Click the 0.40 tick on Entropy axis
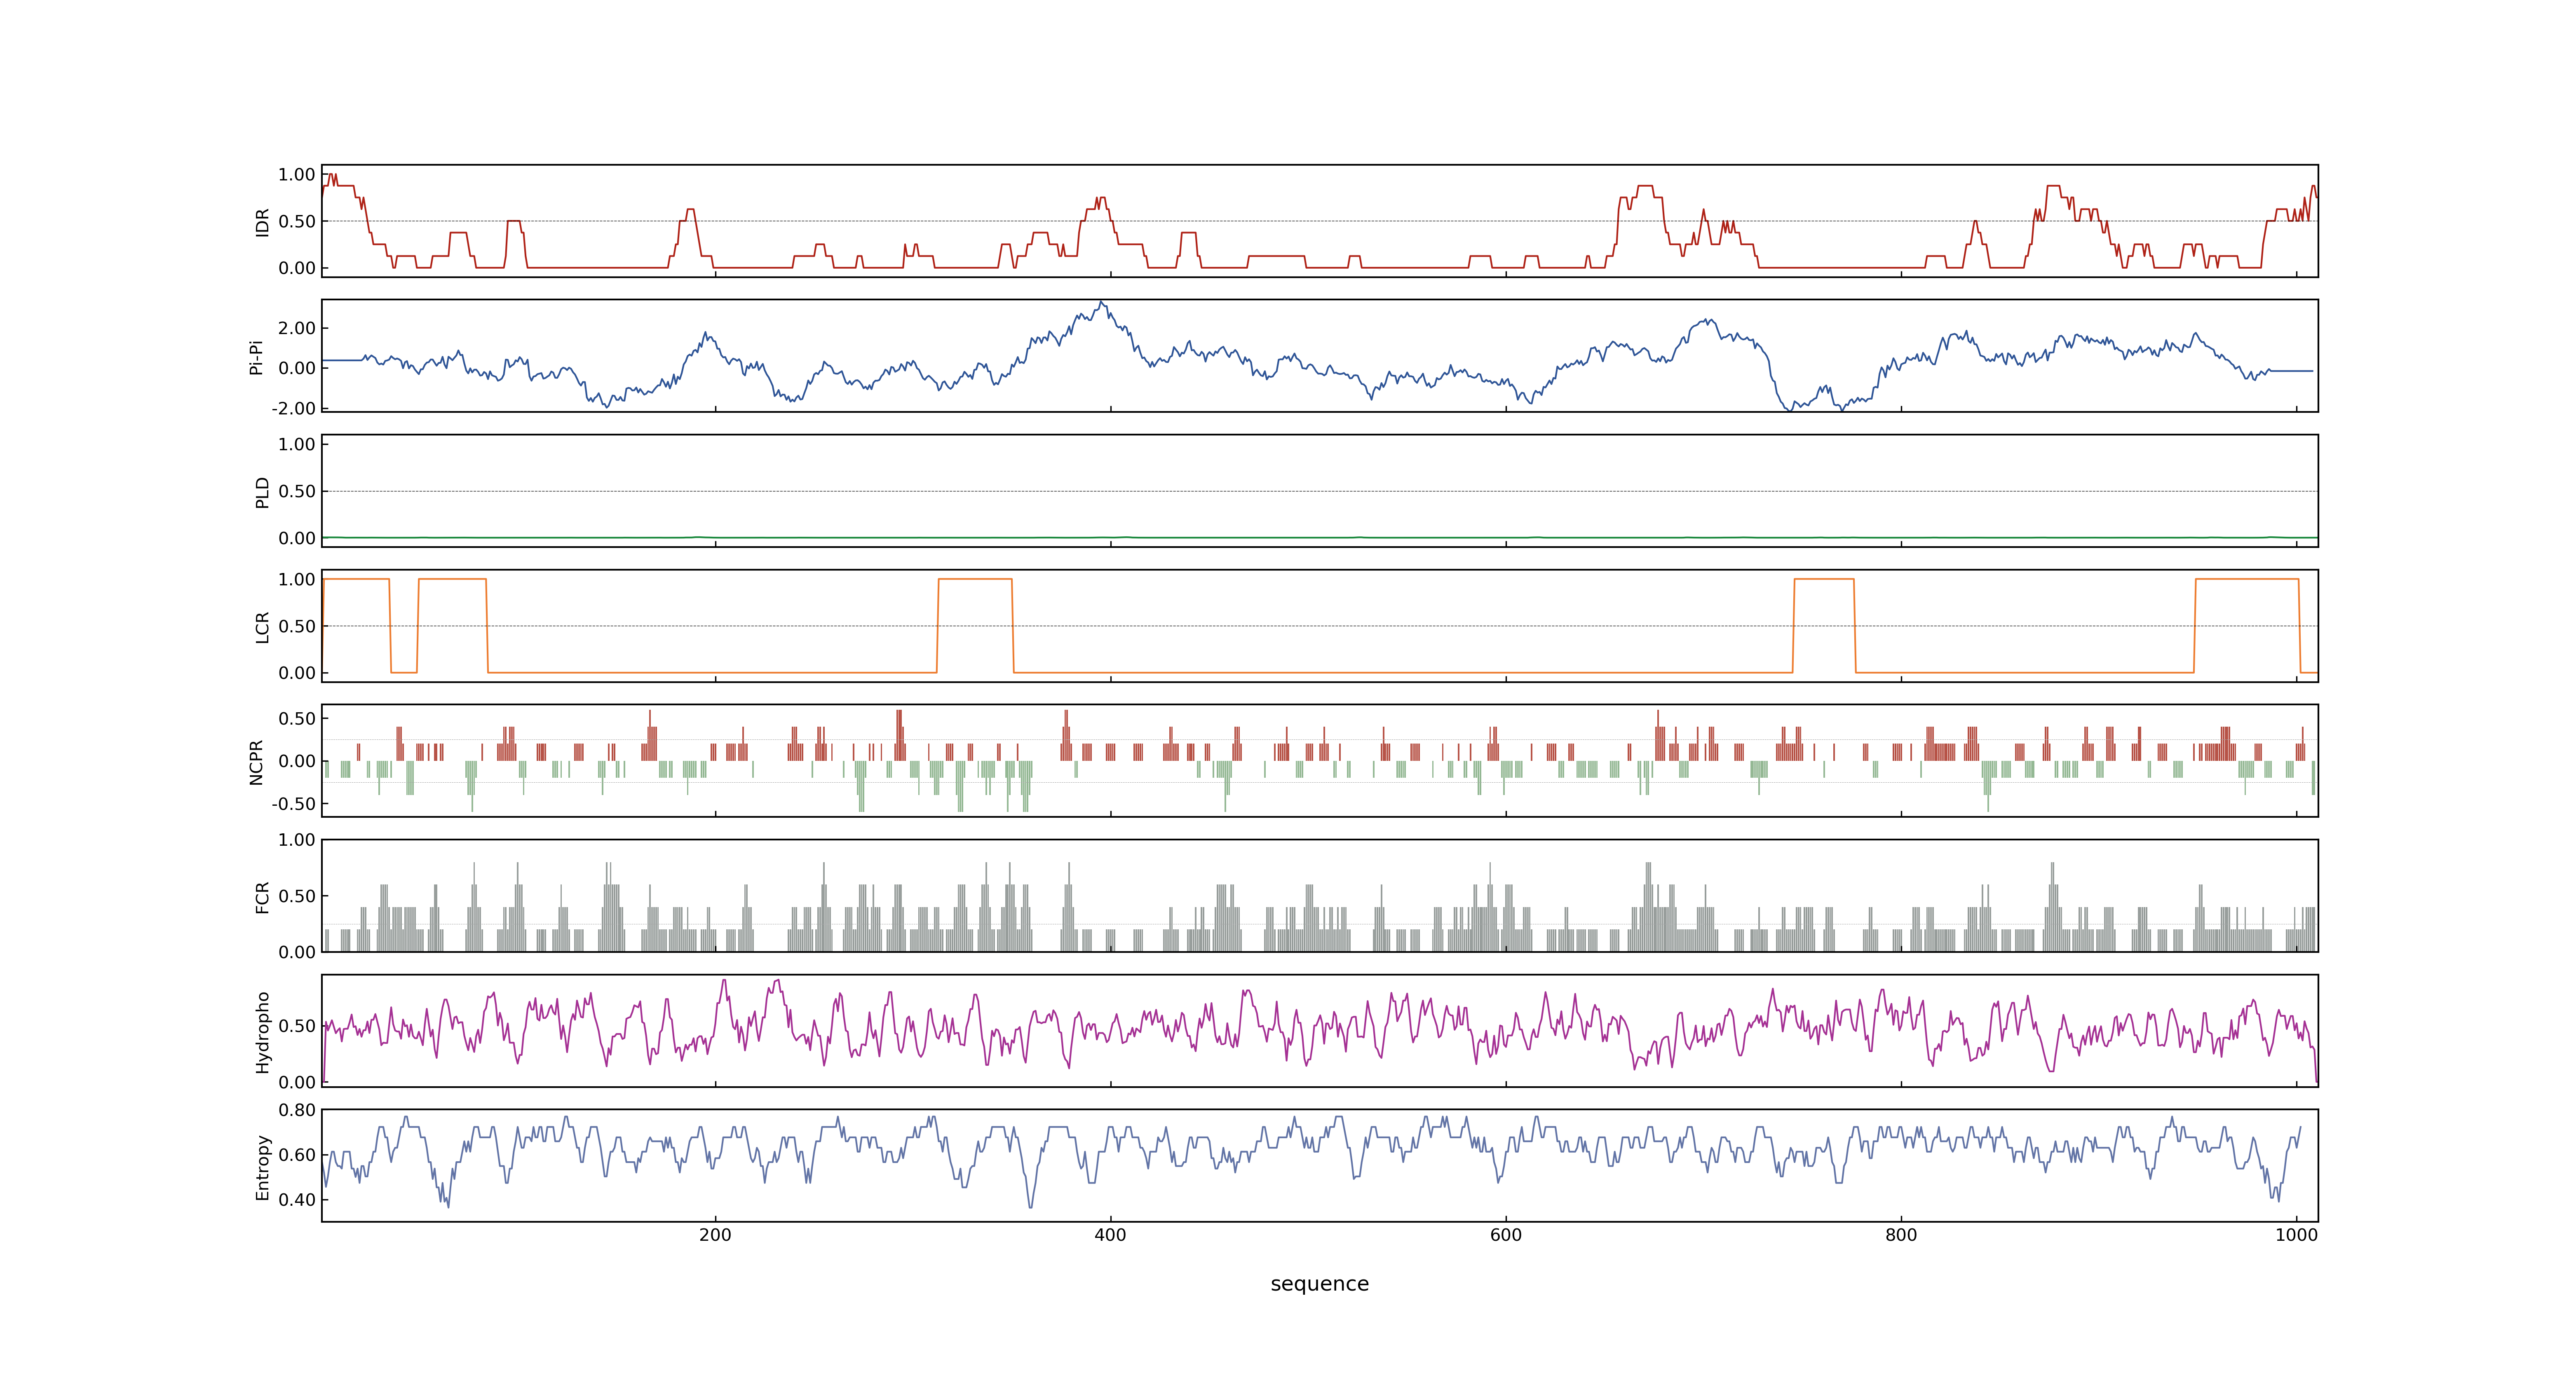2576x1373 pixels. click(297, 1199)
